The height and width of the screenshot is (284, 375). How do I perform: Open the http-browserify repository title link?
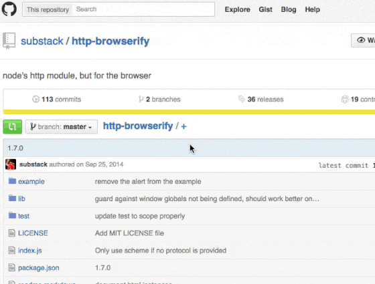pyautogui.click(x=110, y=41)
